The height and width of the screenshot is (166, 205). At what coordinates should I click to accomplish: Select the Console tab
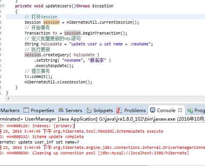click(166, 111)
